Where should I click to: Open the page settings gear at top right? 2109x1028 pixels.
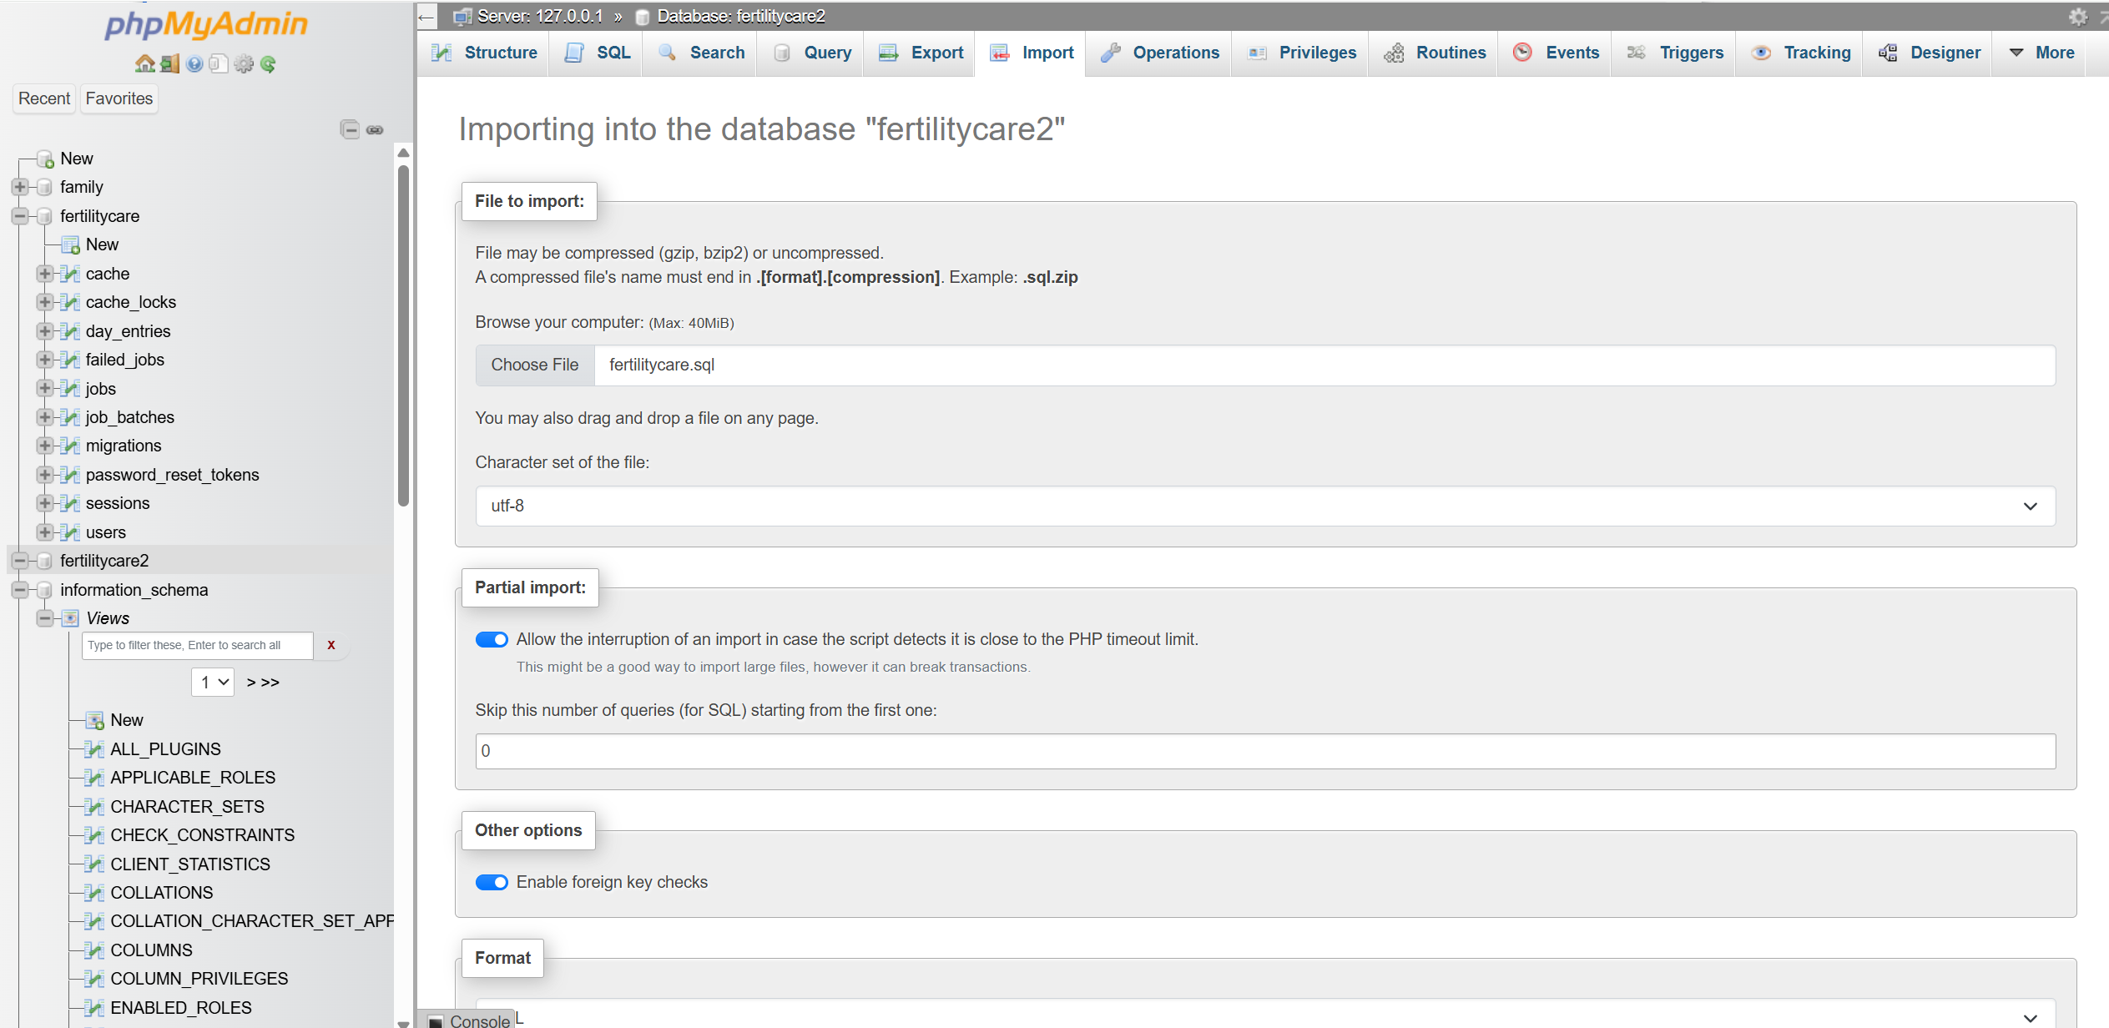(x=2077, y=16)
